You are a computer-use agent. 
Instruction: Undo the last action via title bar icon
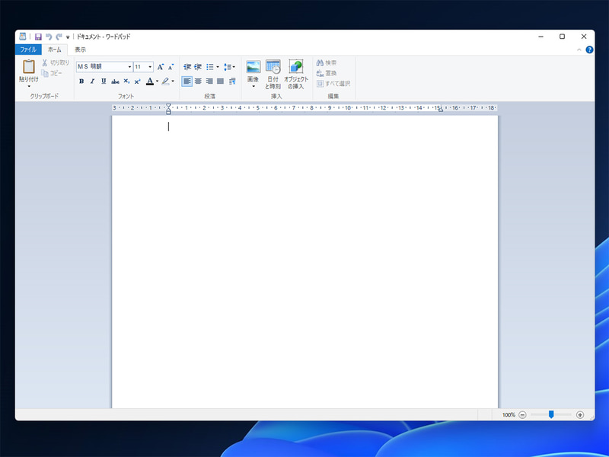(x=49, y=37)
